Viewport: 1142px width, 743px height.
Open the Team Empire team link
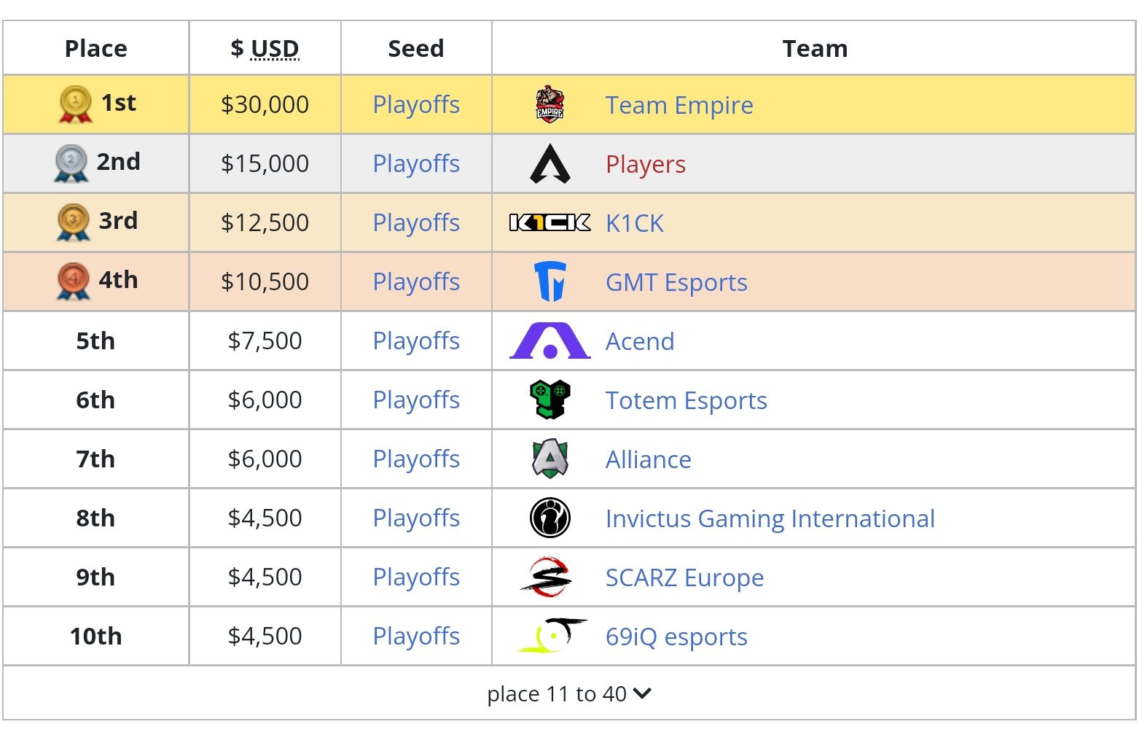tap(679, 105)
